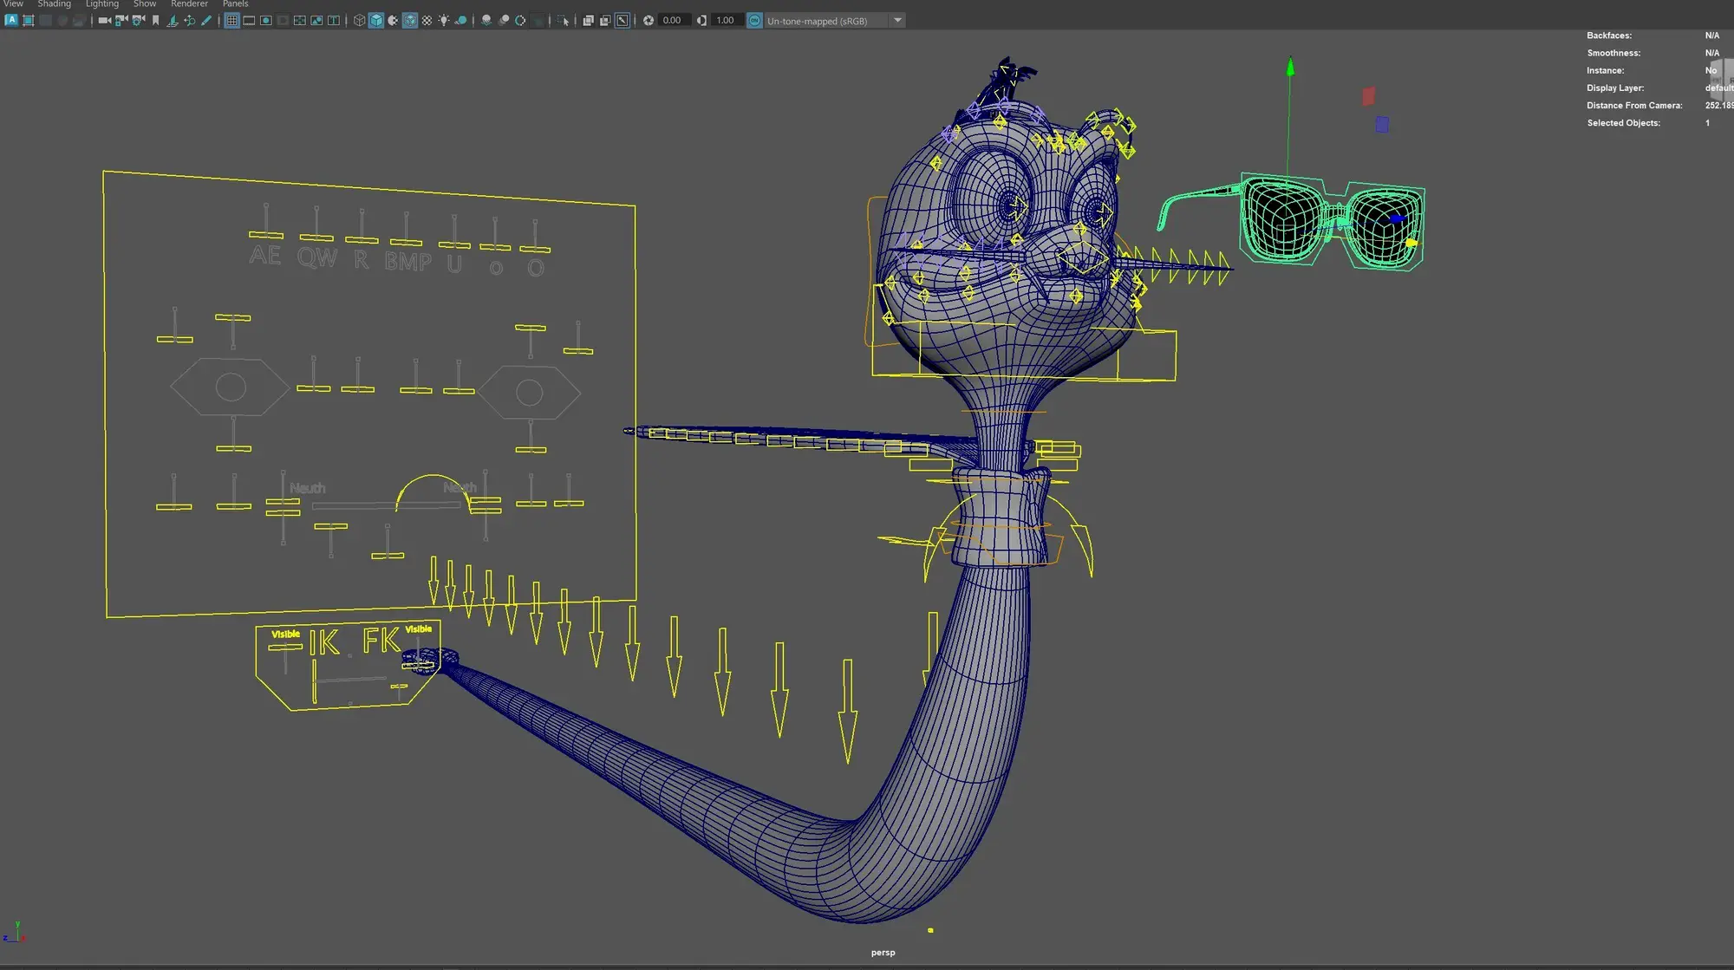Click the Use All Lights lightbulb icon
The width and height of the screenshot is (1734, 970).
point(444,21)
